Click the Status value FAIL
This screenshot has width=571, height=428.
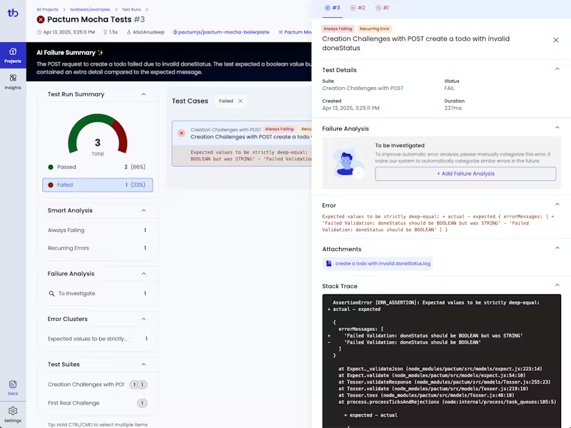click(449, 88)
